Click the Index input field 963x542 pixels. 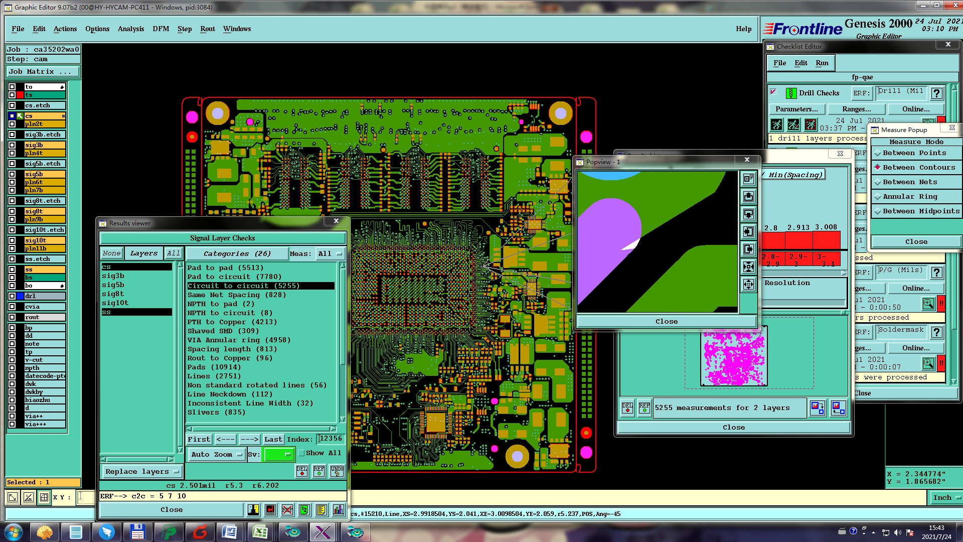pos(331,439)
